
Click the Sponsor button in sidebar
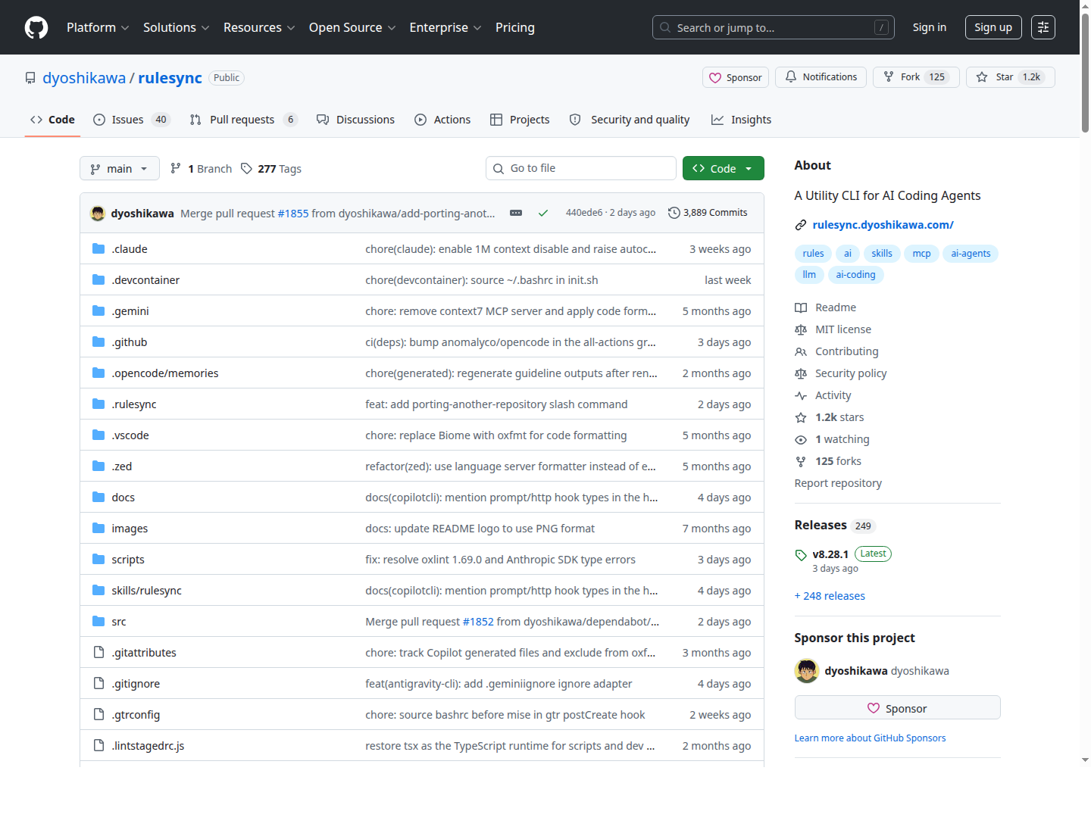coord(897,708)
